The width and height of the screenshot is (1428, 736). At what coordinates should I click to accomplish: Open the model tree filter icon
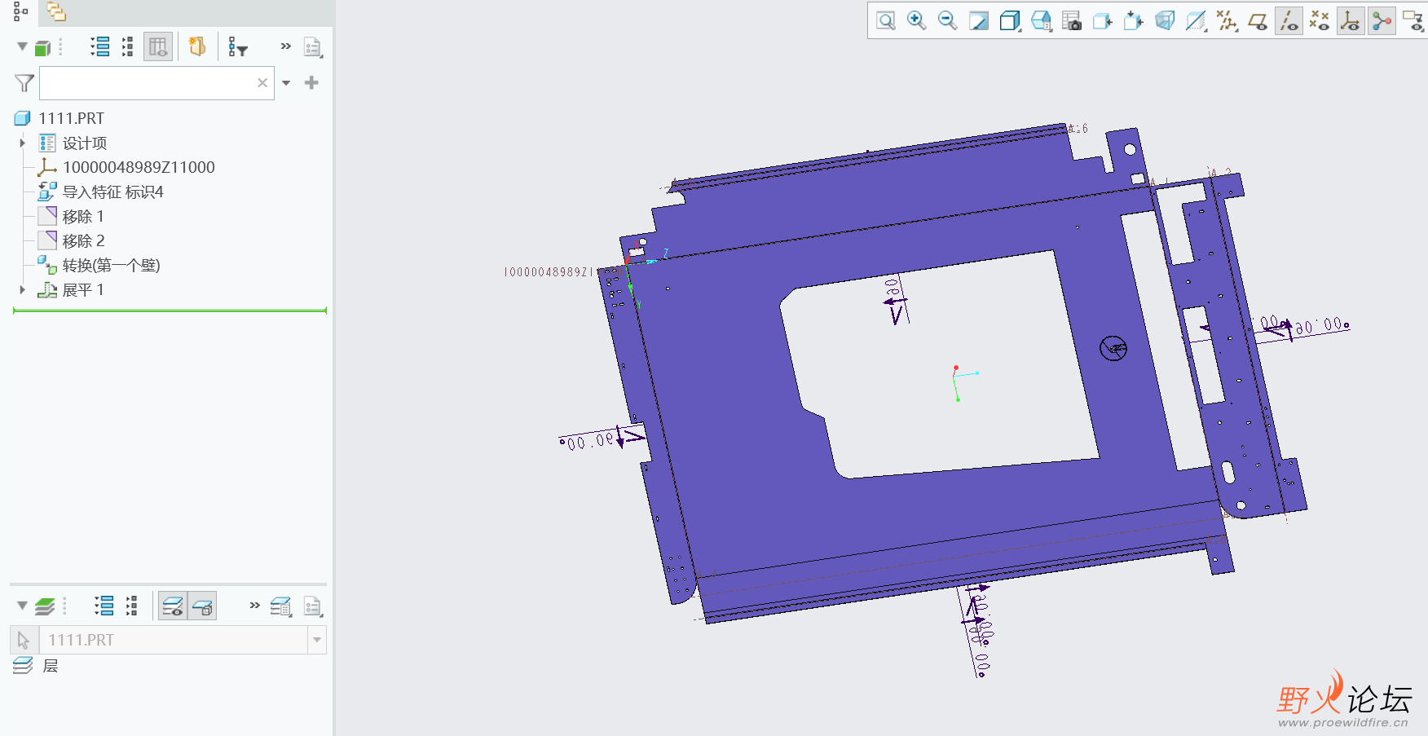tap(237, 47)
